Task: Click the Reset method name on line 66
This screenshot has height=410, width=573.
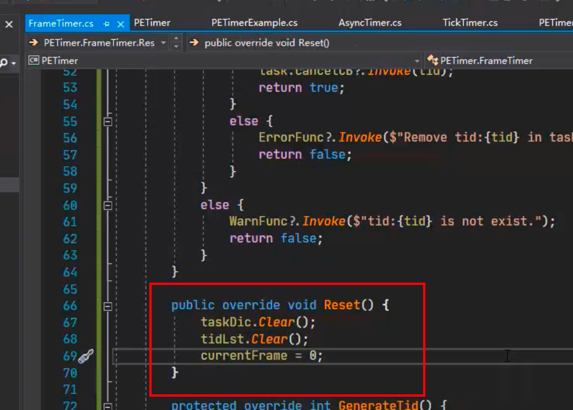Action: (342, 305)
